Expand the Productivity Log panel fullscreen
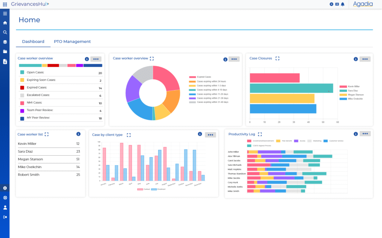Image resolution: width=382 pixels, height=238 pixels. (260, 134)
